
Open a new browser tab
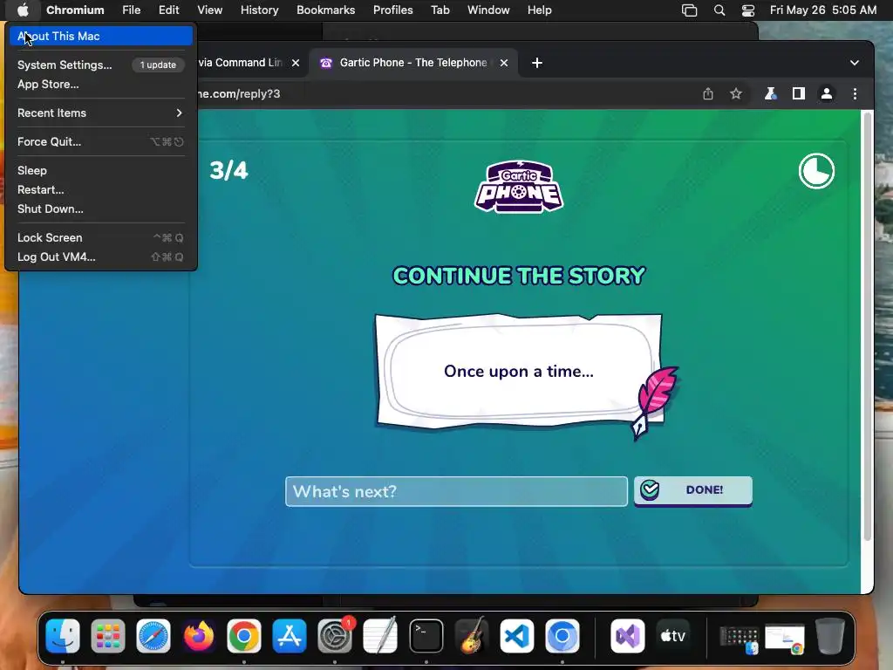(x=536, y=63)
